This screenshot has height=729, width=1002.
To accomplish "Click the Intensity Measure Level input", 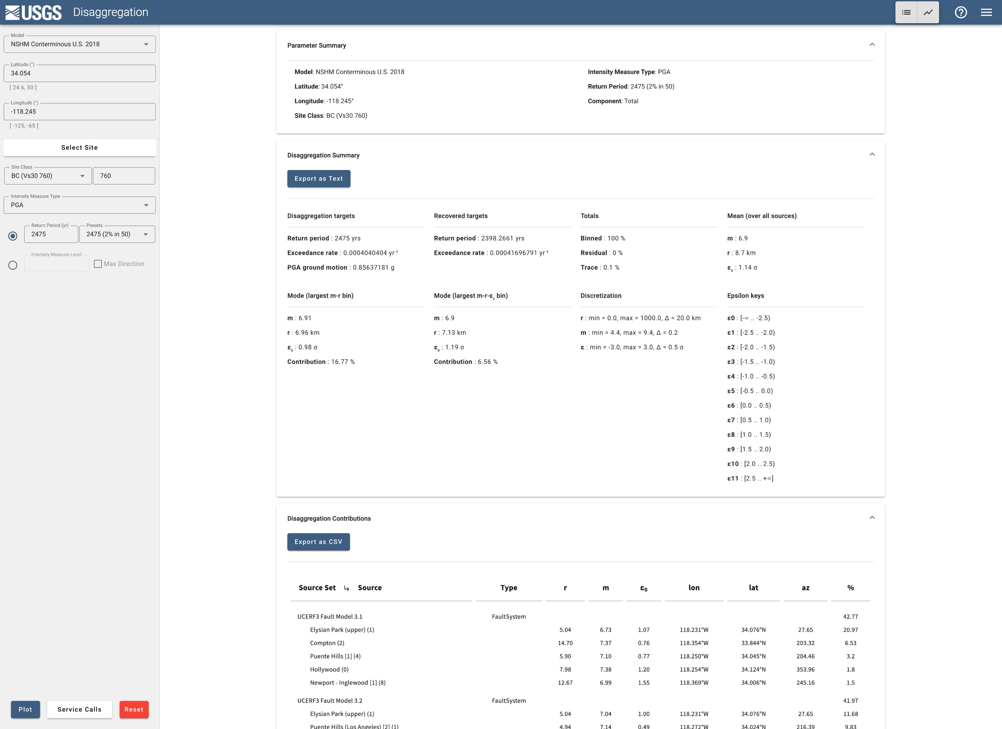I will coord(56,264).
